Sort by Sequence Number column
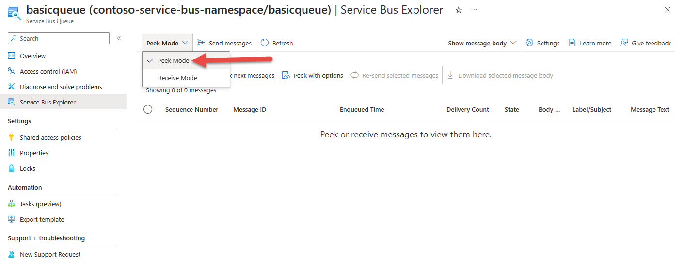685x267 pixels. [191, 110]
